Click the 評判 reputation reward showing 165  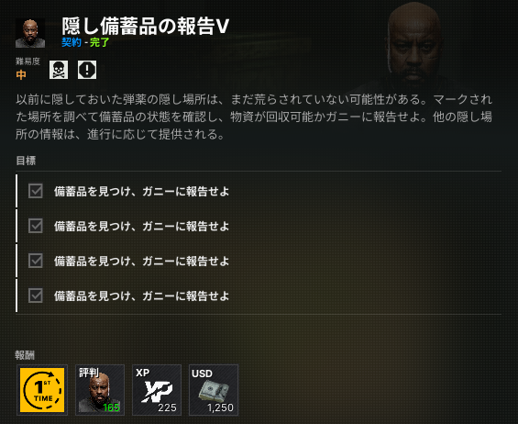[100, 390]
